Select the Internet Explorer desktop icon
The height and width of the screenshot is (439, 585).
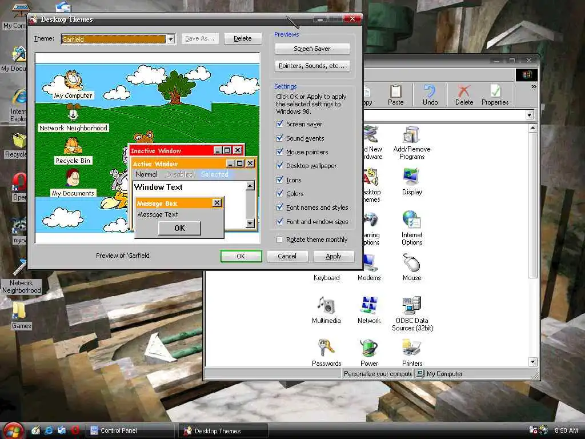coord(17,105)
